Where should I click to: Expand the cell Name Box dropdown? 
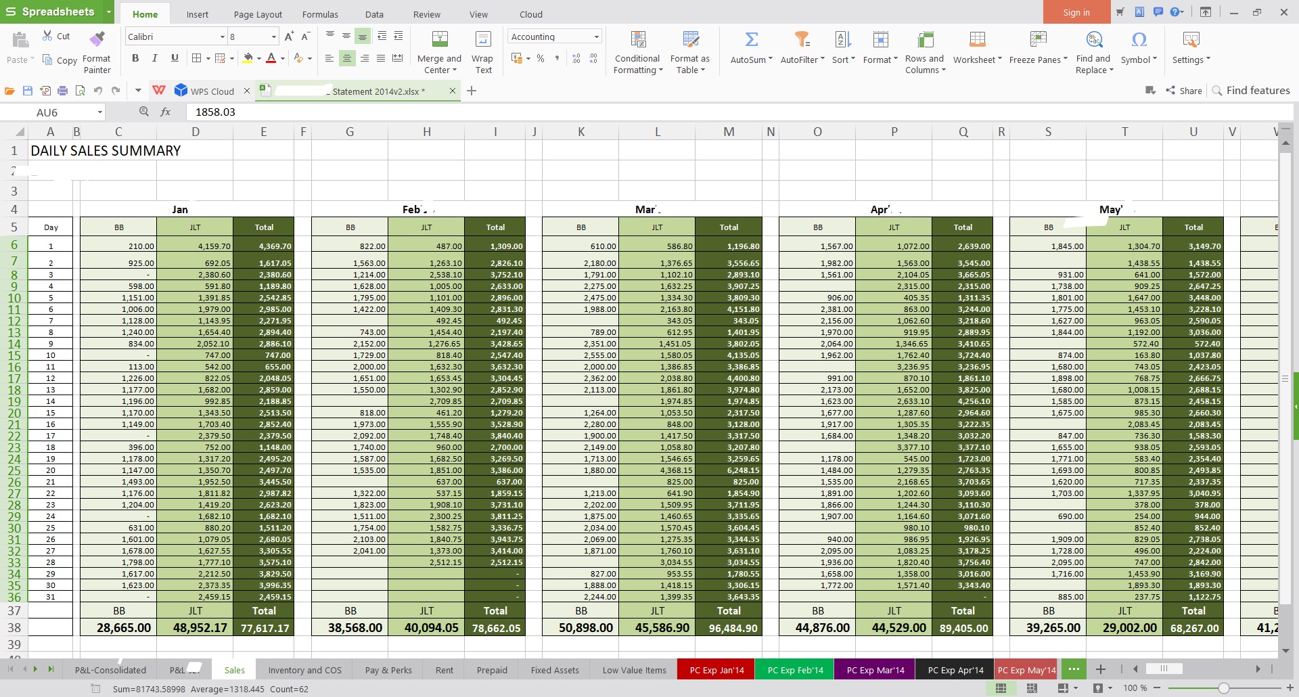pos(99,112)
